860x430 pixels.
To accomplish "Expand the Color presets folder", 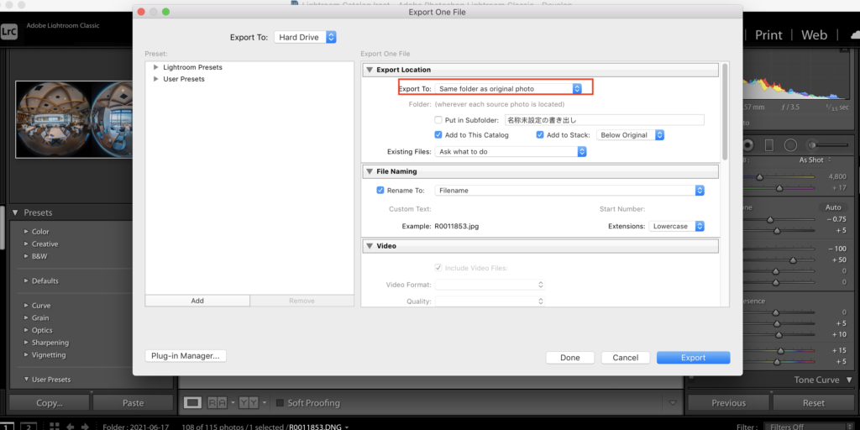I will coord(26,232).
